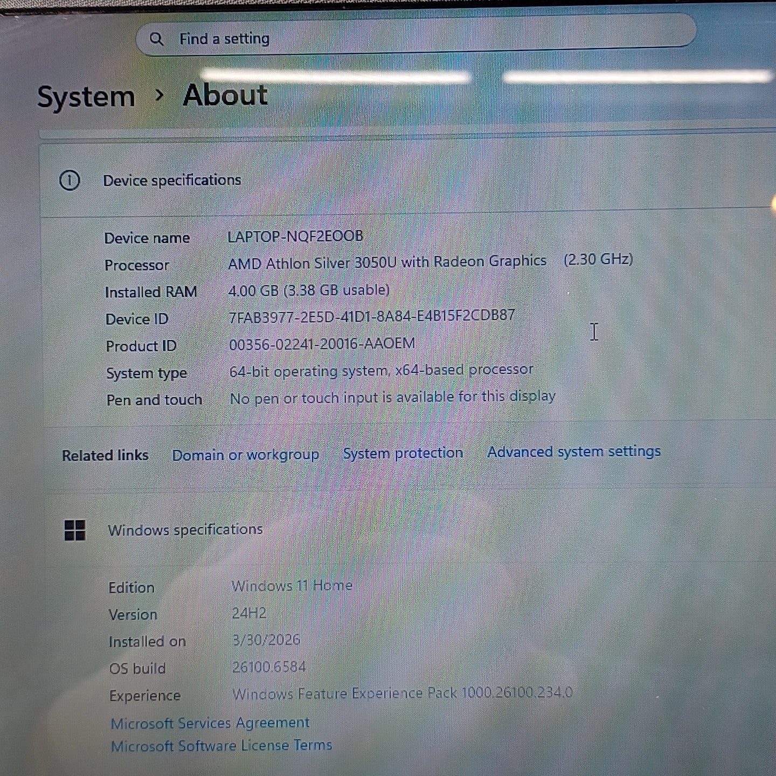
Task: Click the Product ID value
Action: [x=322, y=344]
